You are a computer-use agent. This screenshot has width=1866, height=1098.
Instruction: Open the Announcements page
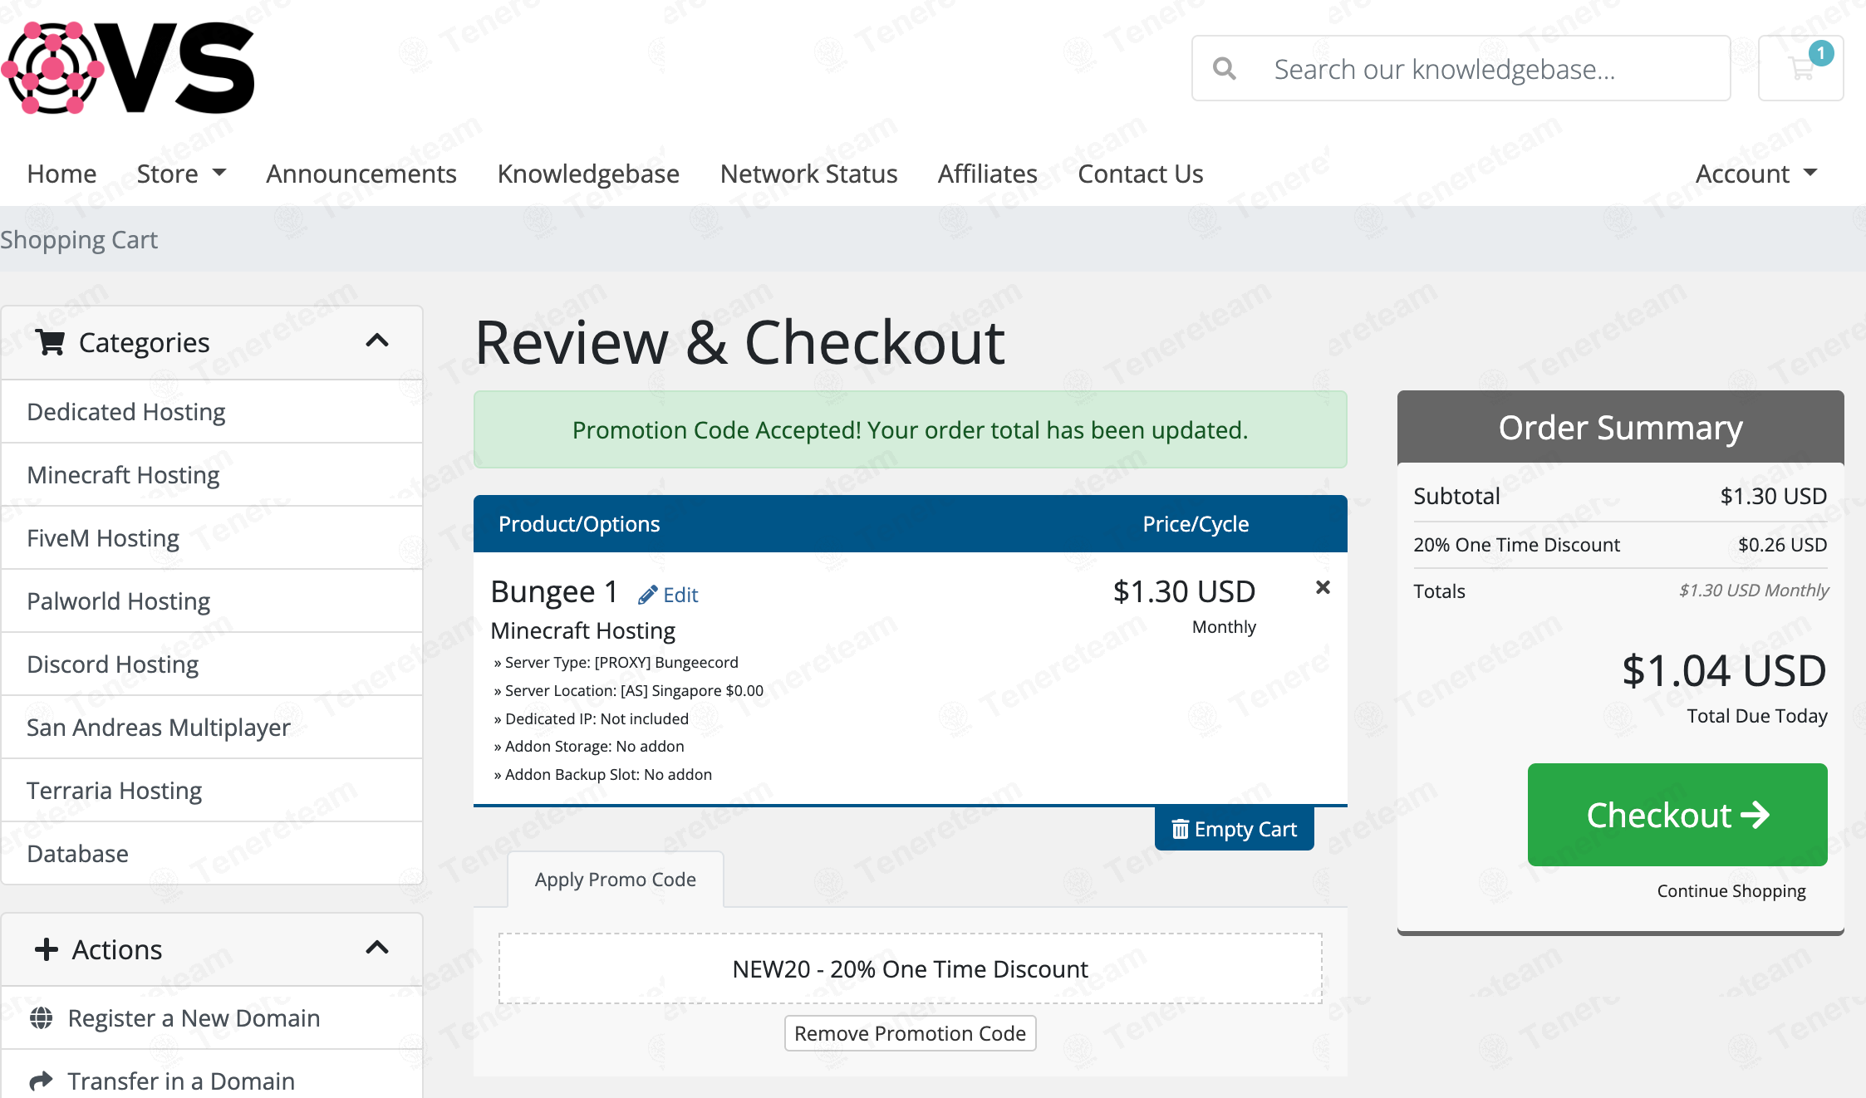361,174
